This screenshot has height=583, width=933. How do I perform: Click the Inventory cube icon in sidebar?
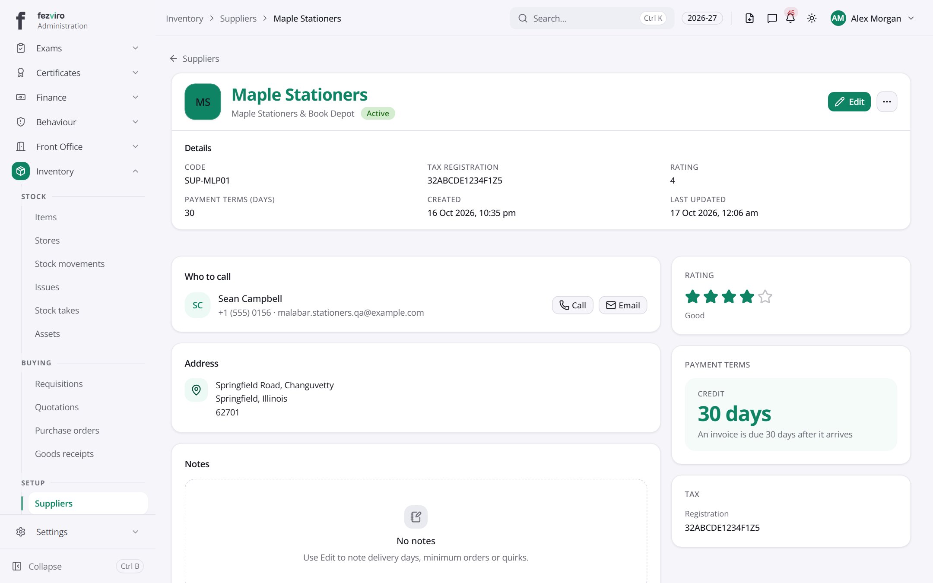[21, 171]
